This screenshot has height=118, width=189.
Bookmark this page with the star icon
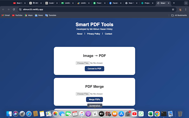[x=173, y=9]
